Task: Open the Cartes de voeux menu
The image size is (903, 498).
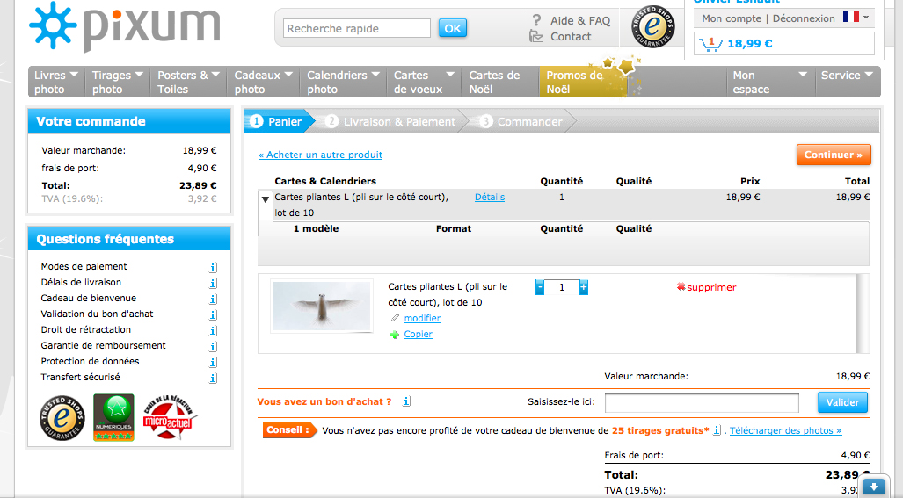Action: (425, 82)
